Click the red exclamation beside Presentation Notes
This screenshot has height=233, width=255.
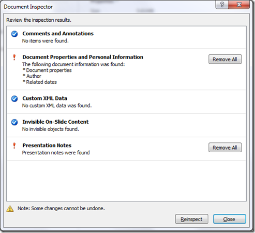tap(14, 145)
